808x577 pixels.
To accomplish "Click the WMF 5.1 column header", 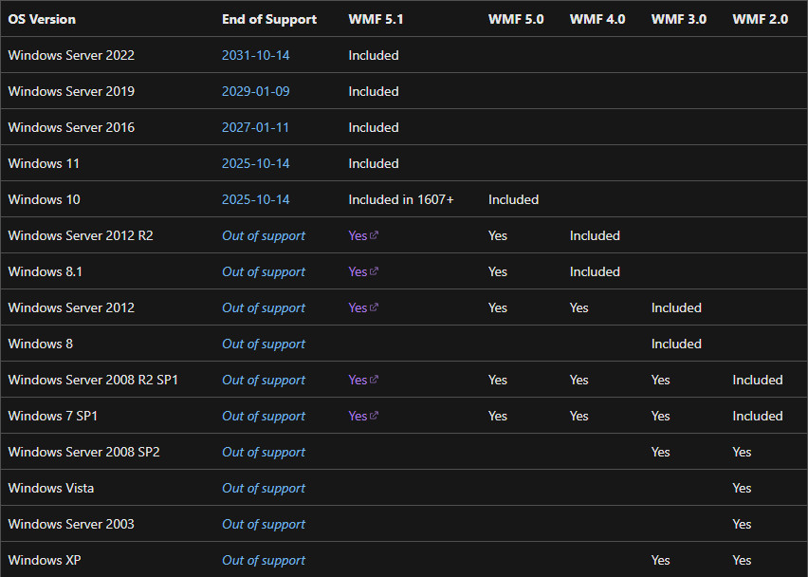I will [376, 19].
